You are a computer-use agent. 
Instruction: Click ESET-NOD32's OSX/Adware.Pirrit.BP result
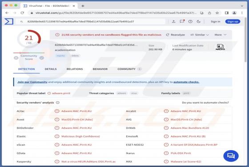click(194, 145)
